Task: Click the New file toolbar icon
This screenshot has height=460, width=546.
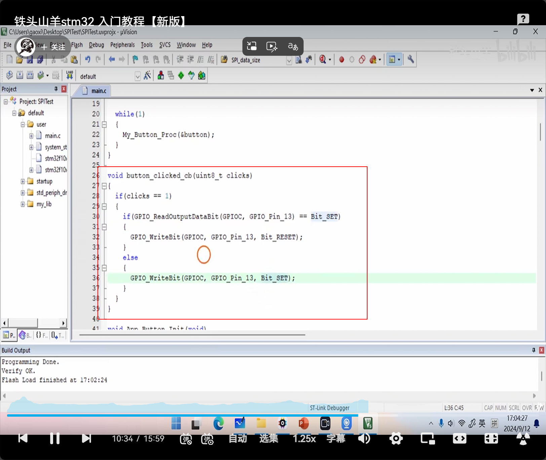Action: (x=10, y=60)
